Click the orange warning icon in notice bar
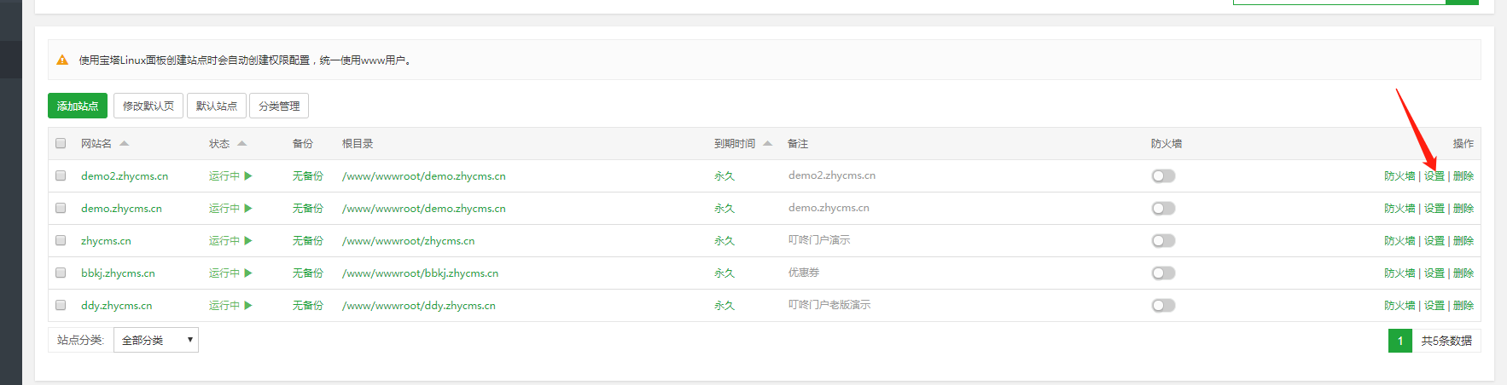The height and width of the screenshot is (385, 1507). point(62,60)
